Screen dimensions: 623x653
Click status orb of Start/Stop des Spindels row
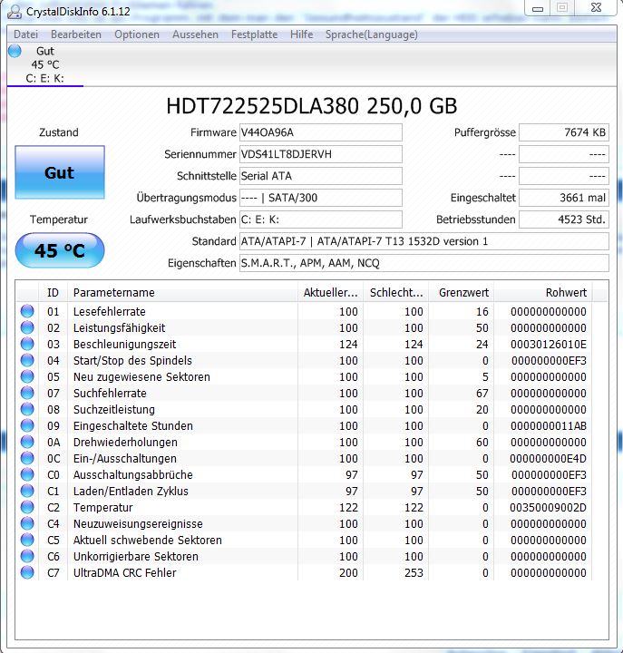(x=27, y=360)
